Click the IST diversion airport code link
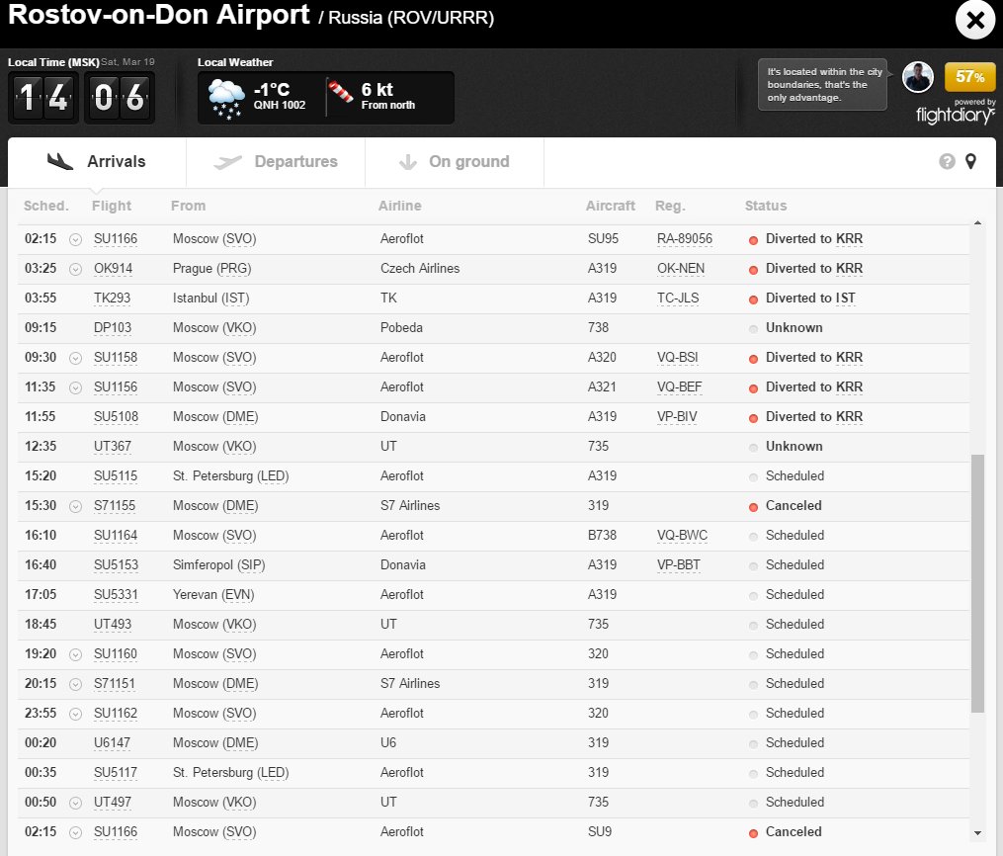Screen dimensions: 1003x856 pos(845,299)
